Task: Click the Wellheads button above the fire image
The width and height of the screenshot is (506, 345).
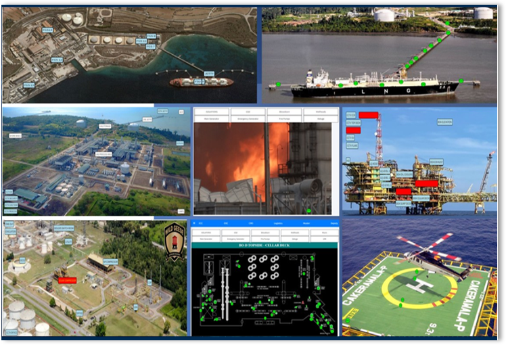Action: coord(321,112)
